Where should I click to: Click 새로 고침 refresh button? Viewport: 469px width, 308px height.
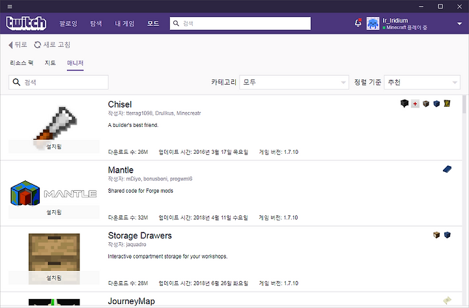coord(52,45)
